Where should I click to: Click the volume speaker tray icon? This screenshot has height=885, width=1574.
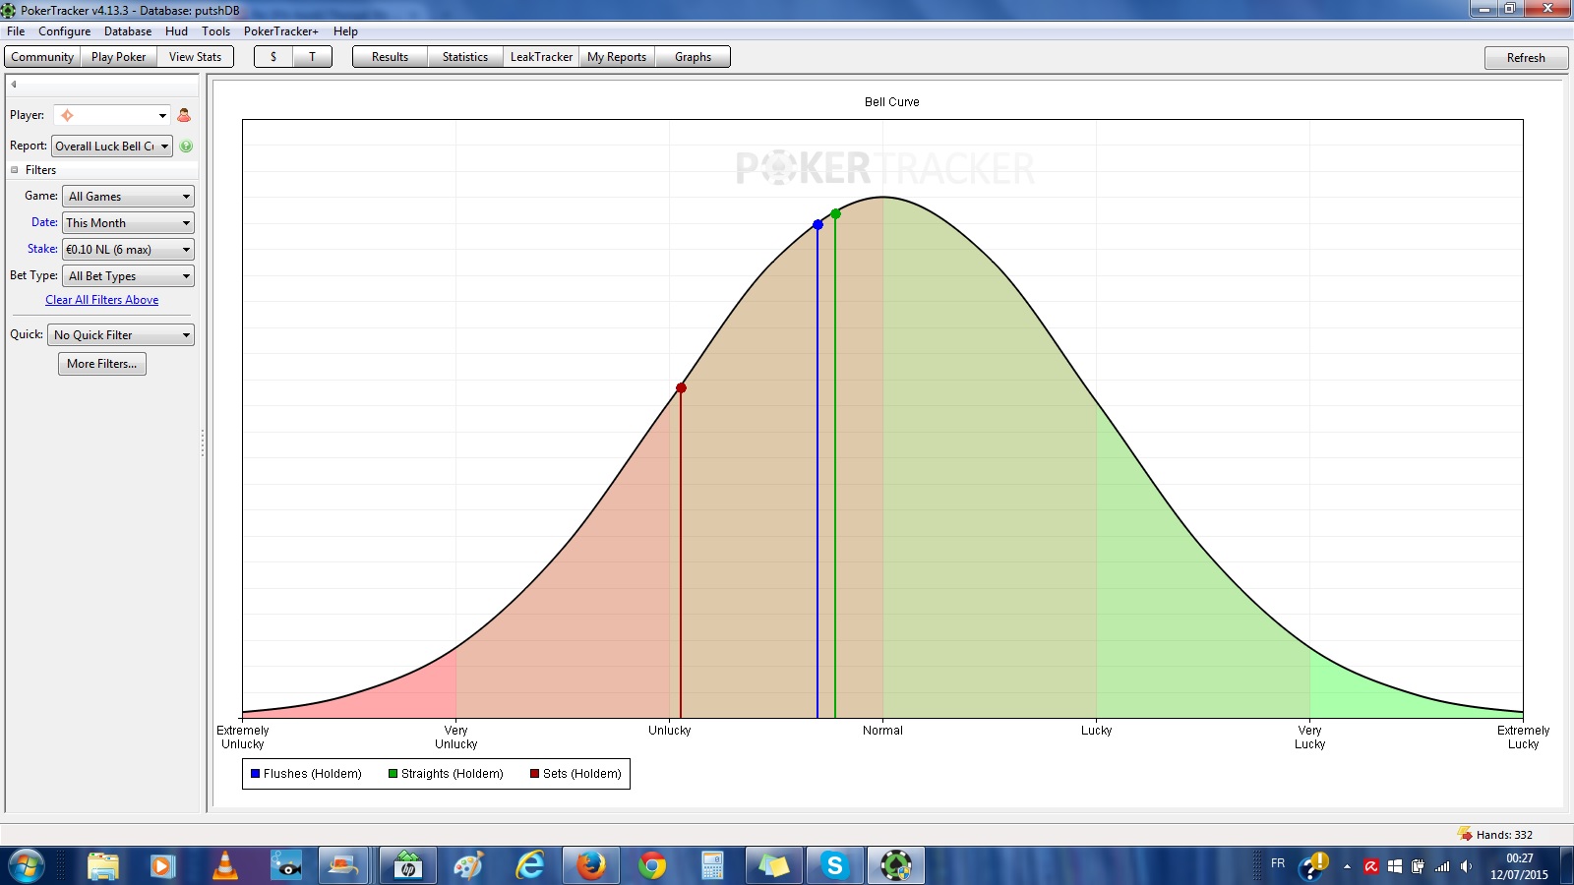point(1466,866)
